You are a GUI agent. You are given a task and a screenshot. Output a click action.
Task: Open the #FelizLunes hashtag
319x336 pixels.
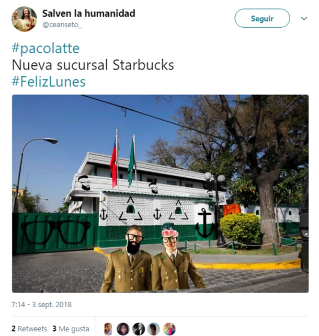49,82
